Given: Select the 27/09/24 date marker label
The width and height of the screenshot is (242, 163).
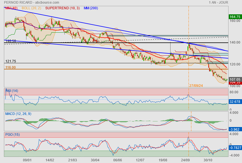Looking at the screenshot, I should [196, 86].
